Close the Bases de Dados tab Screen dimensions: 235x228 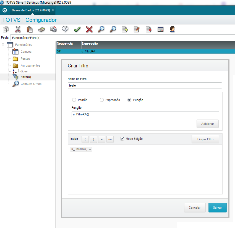click(53, 10)
